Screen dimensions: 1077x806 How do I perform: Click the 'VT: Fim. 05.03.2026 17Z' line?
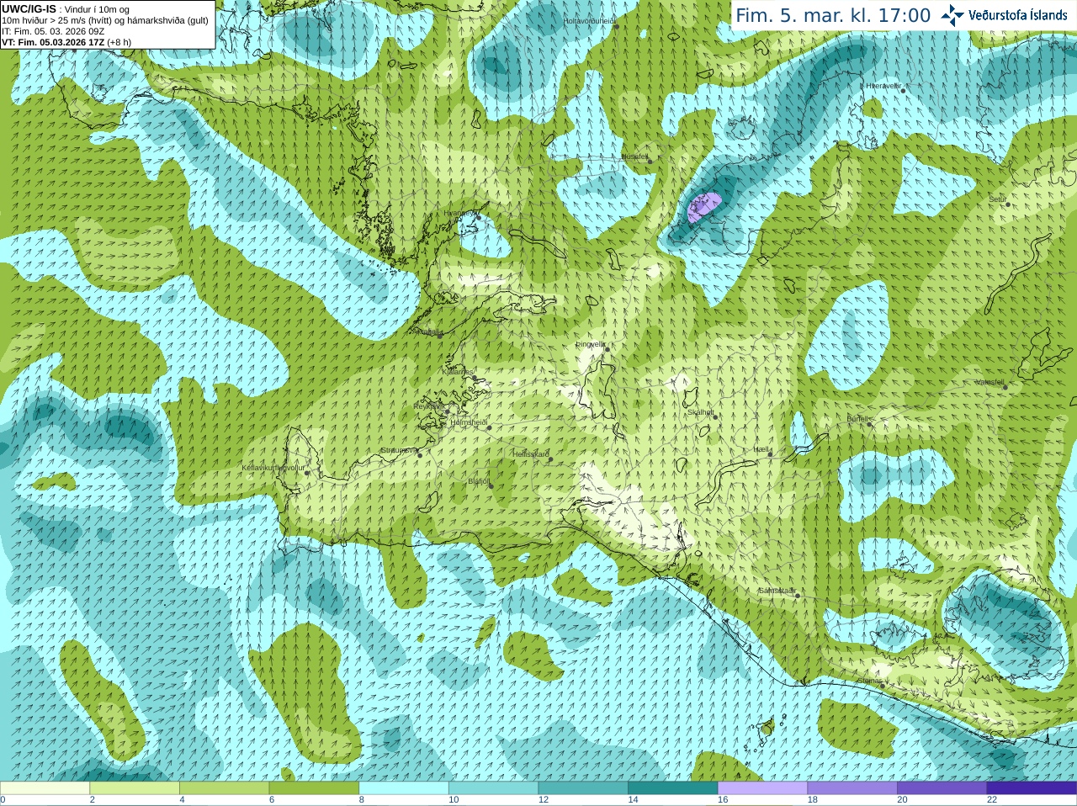click(x=54, y=42)
